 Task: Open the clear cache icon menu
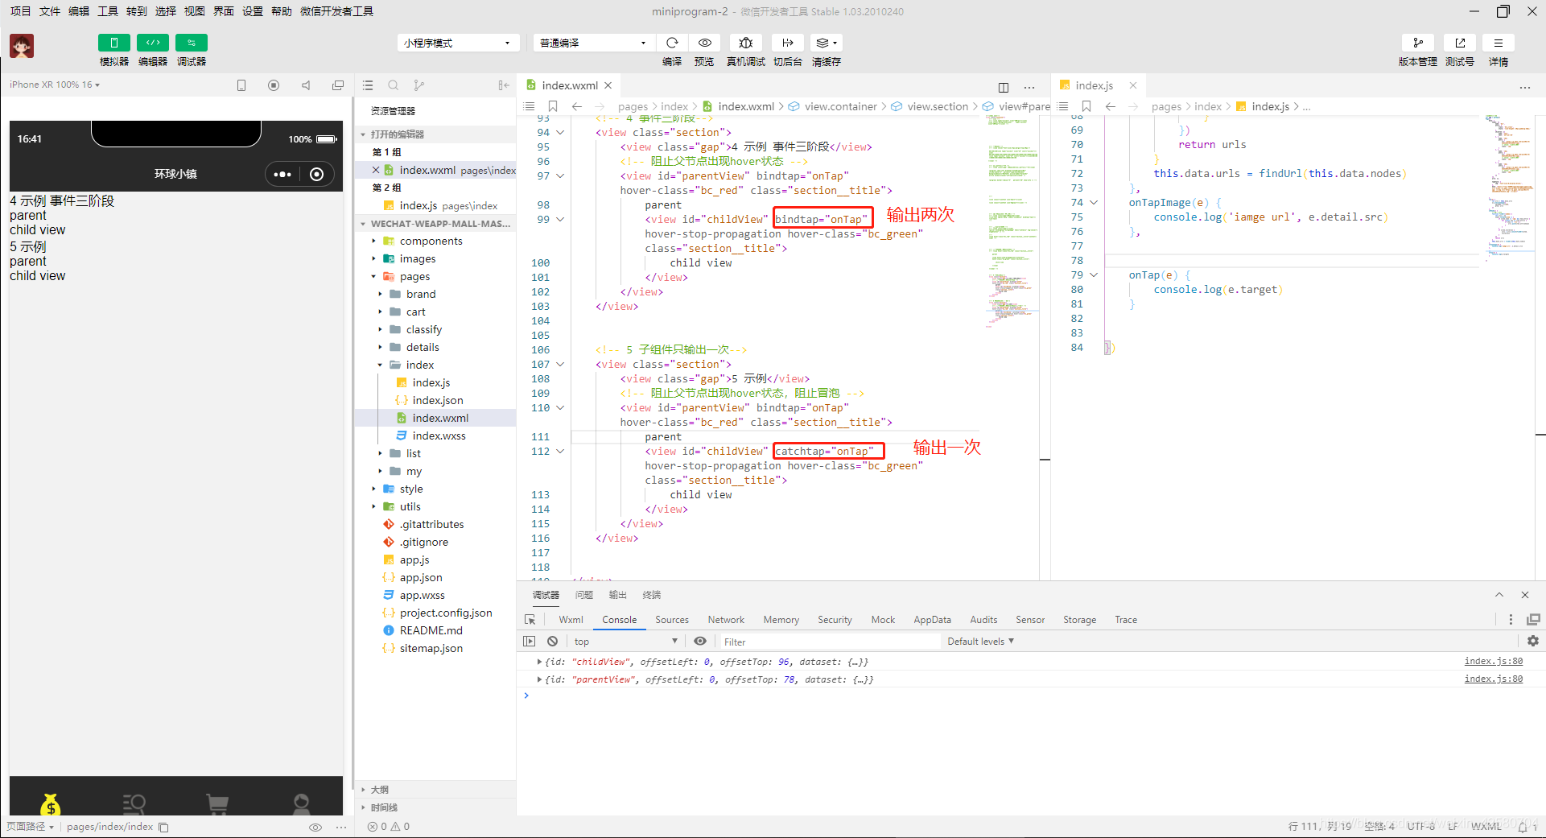(x=826, y=43)
